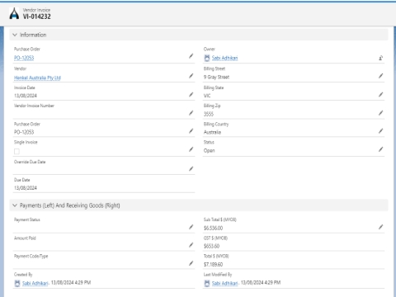Edit the Billing Country pencil icon
This screenshot has width=396, height=297.
(381, 131)
